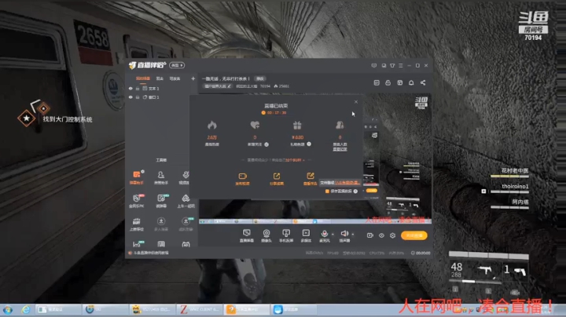The height and width of the screenshot is (317, 566).
Task: Expand speaker options dropdown arrow
Action: (x=353, y=234)
